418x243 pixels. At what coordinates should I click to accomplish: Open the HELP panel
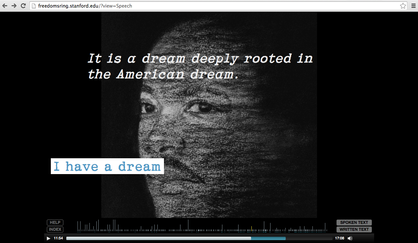click(x=55, y=223)
